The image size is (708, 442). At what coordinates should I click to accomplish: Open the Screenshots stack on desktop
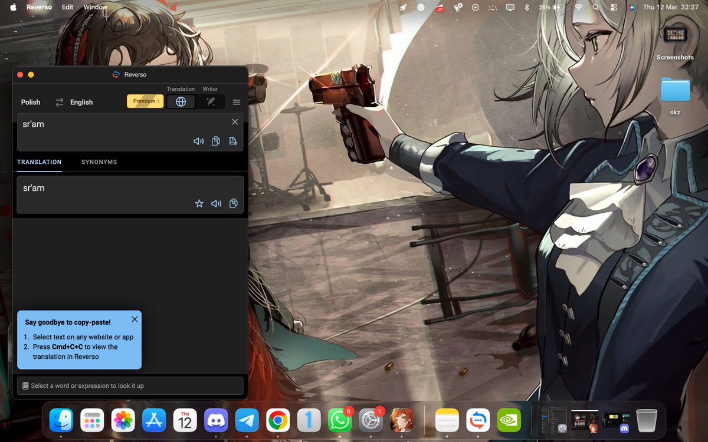click(x=675, y=35)
